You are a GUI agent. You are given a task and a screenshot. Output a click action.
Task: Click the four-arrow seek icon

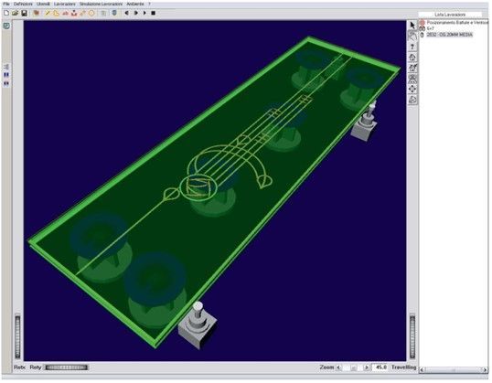[x=412, y=89]
